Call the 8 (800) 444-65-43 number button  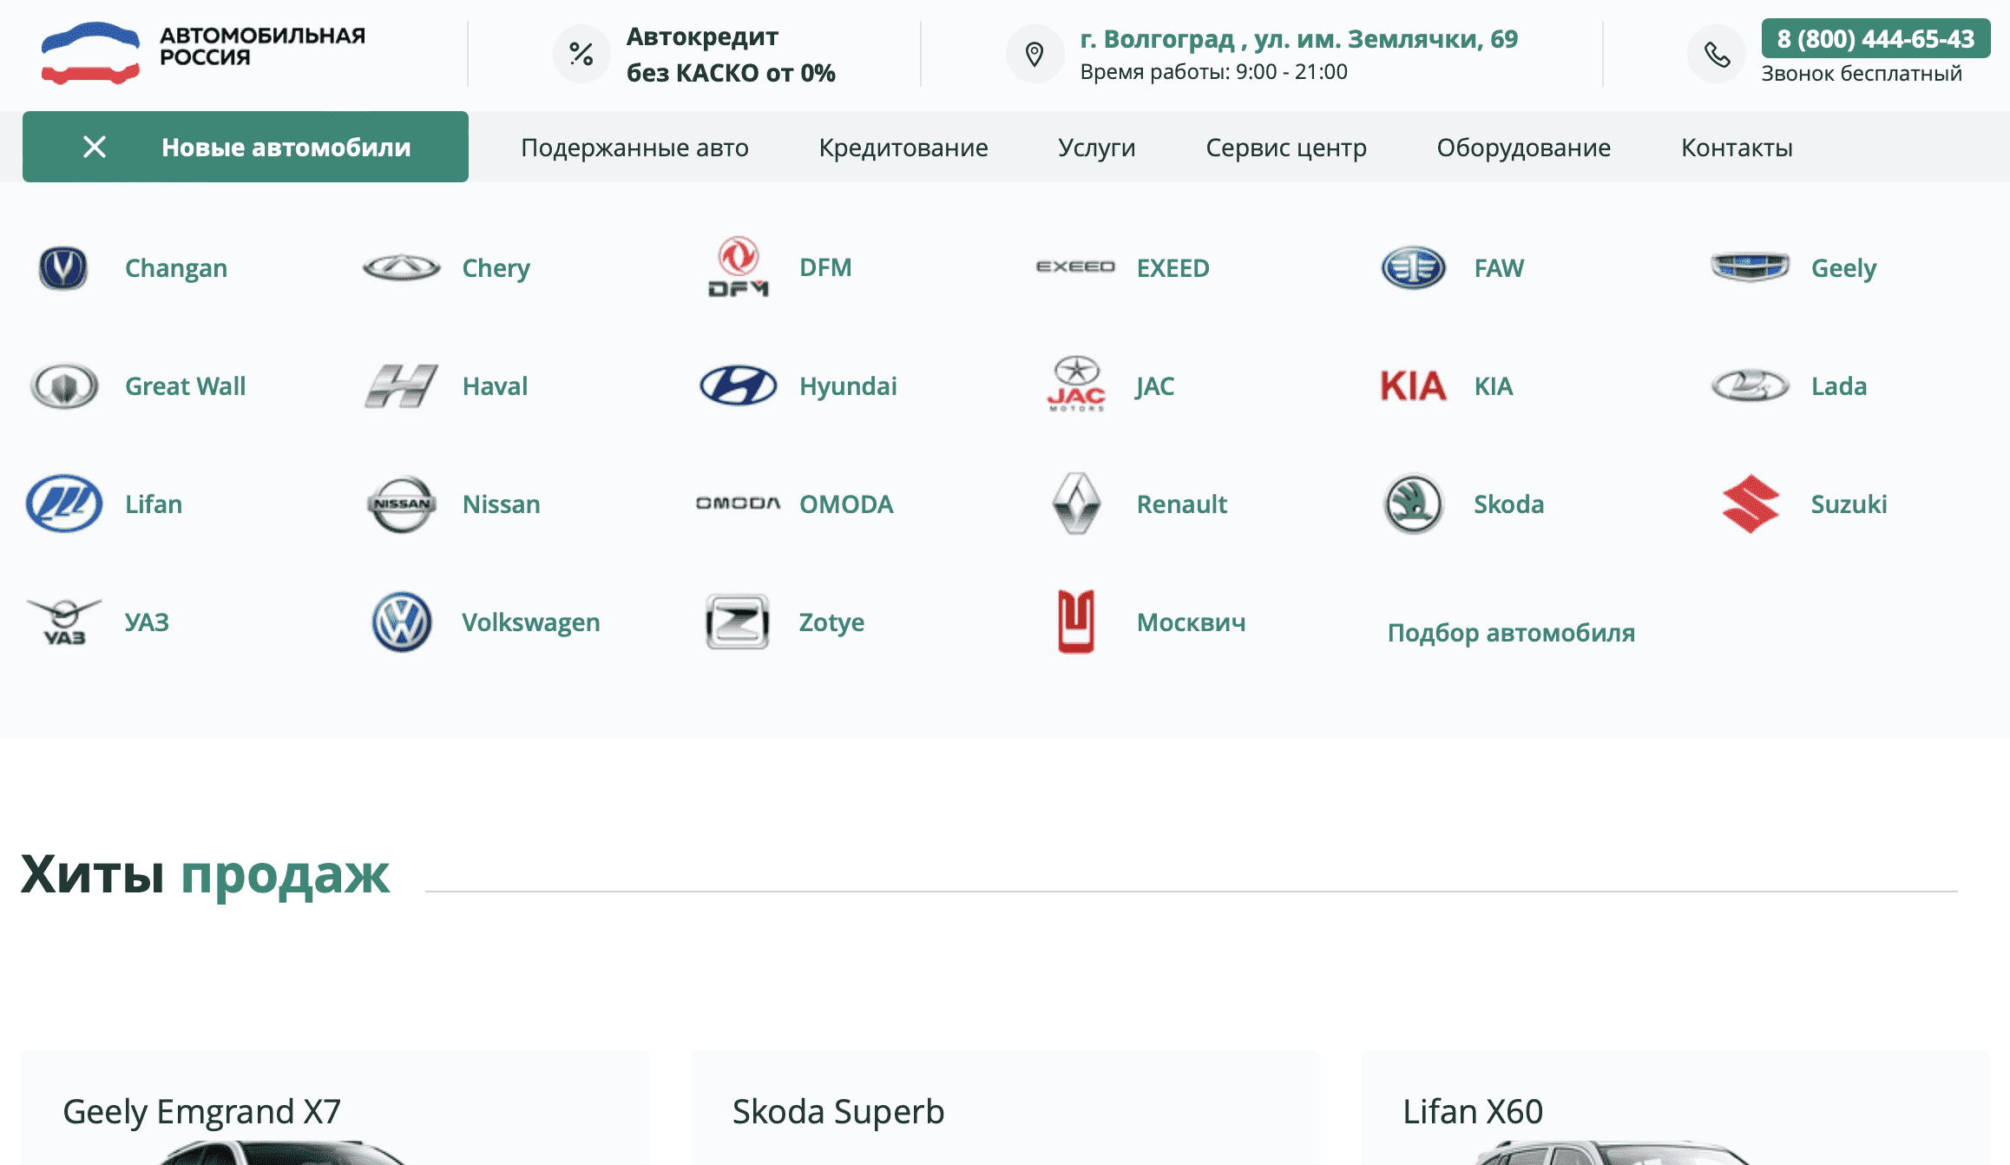tap(1875, 39)
